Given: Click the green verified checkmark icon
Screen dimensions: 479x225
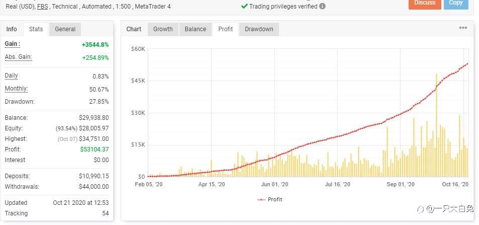Looking at the screenshot, I should [244, 7].
